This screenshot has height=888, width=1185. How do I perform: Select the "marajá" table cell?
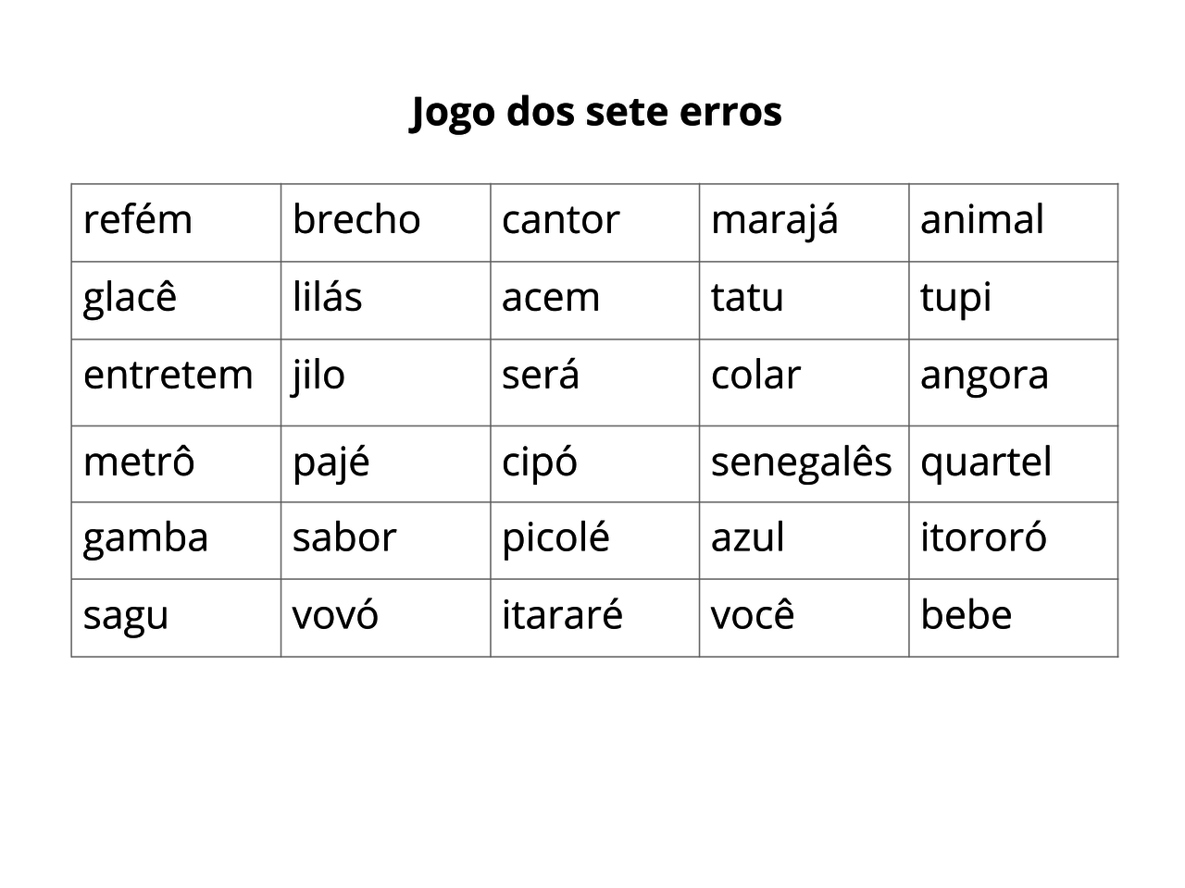coord(775,220)
